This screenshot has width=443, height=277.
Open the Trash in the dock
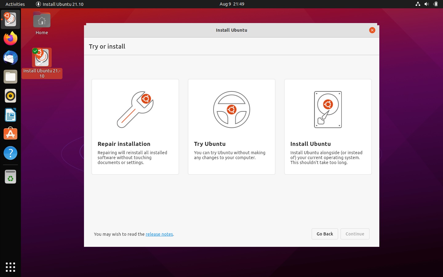point(10,177)
